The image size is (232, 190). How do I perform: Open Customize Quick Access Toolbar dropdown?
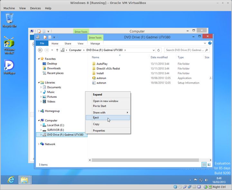pos(54,37)
